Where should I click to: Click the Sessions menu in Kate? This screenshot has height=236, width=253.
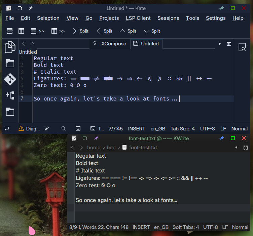pyautogui.click(x=168, y=18)
